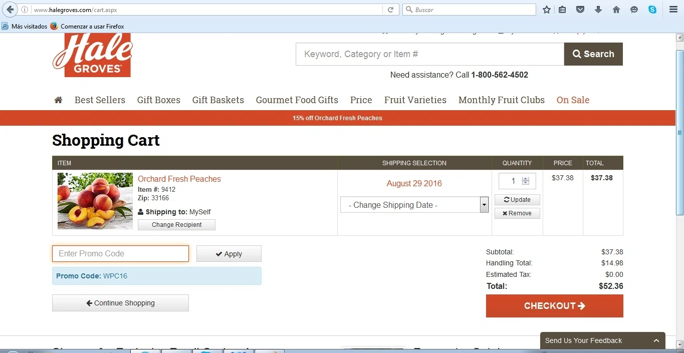
Task: Go back using the browser back arrow
Action: (10, 10)
